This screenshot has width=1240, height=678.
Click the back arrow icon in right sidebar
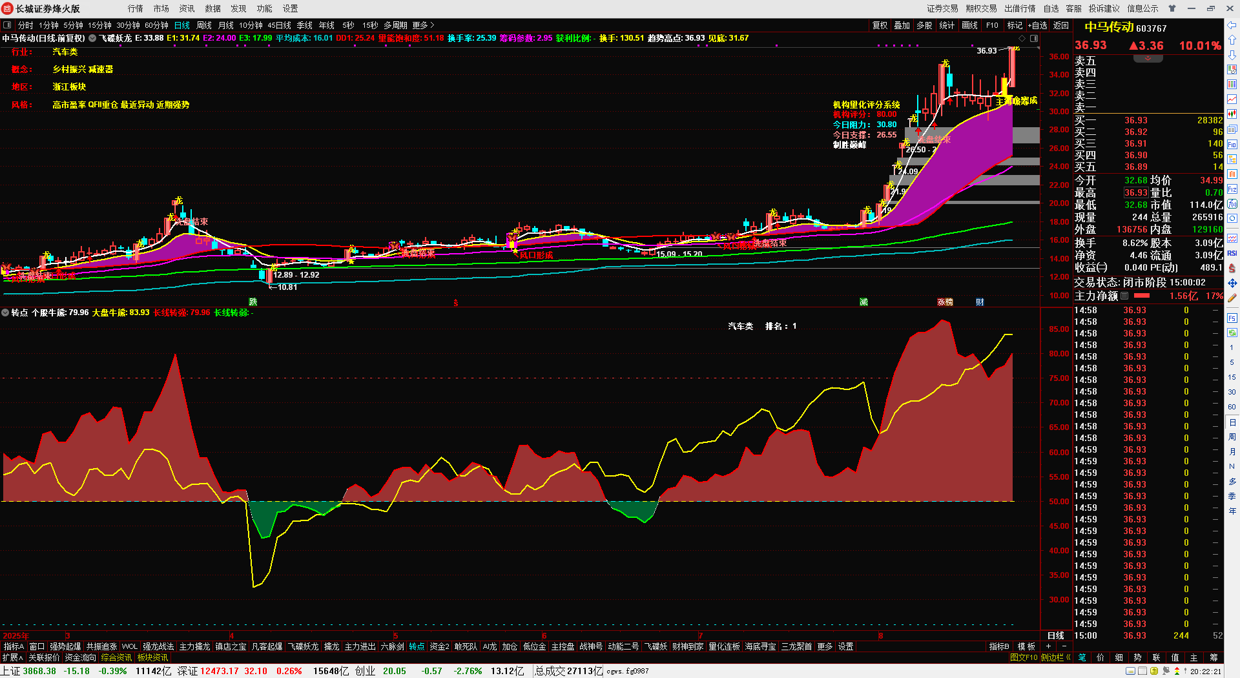coord(1232,25)
